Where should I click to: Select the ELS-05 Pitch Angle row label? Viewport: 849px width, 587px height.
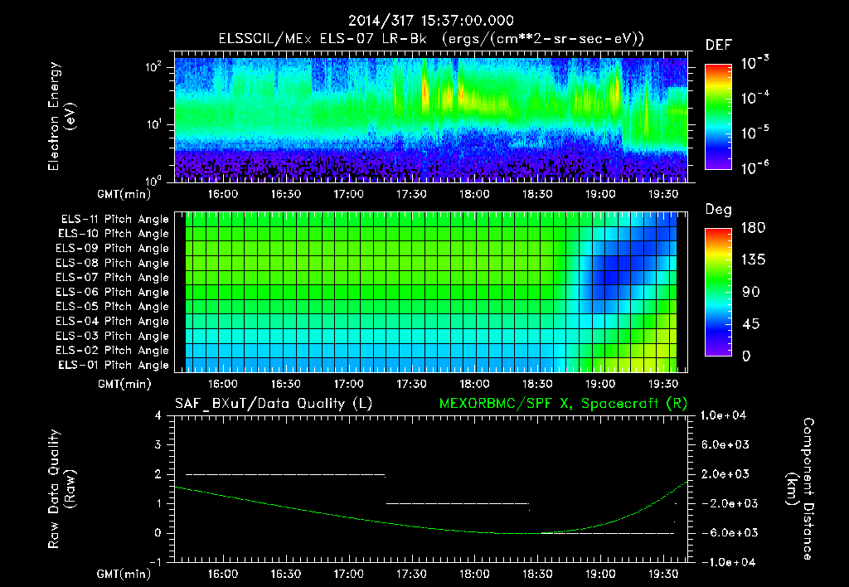click(x=113, y=307)
